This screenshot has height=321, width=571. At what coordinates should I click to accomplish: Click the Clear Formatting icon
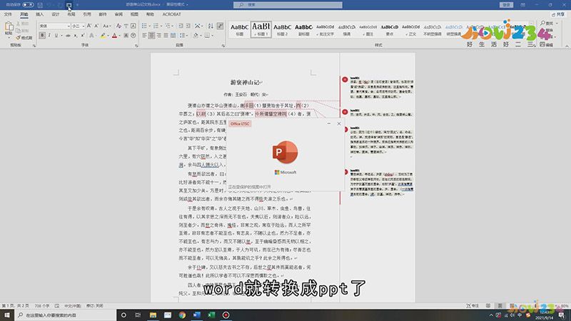pyautogui.click(x=118, y=26)
